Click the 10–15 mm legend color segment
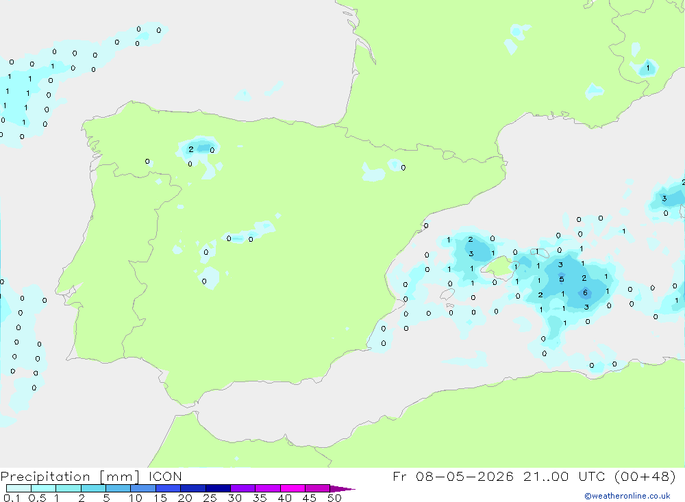 [143, 488]
